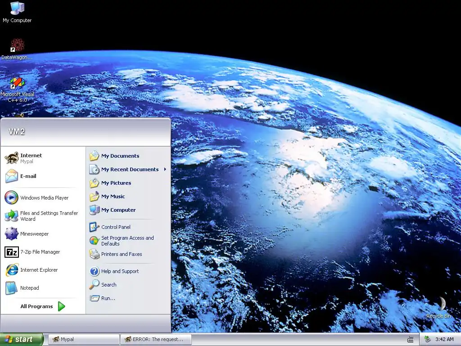Click the Control Panel icon
461x346 pixels.
pos(95,227)
